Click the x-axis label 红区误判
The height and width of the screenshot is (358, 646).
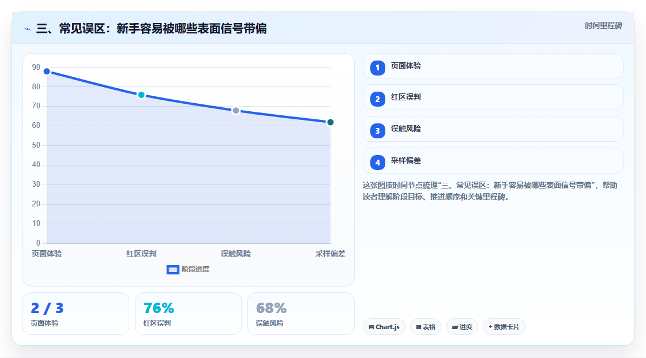(141, 254)
